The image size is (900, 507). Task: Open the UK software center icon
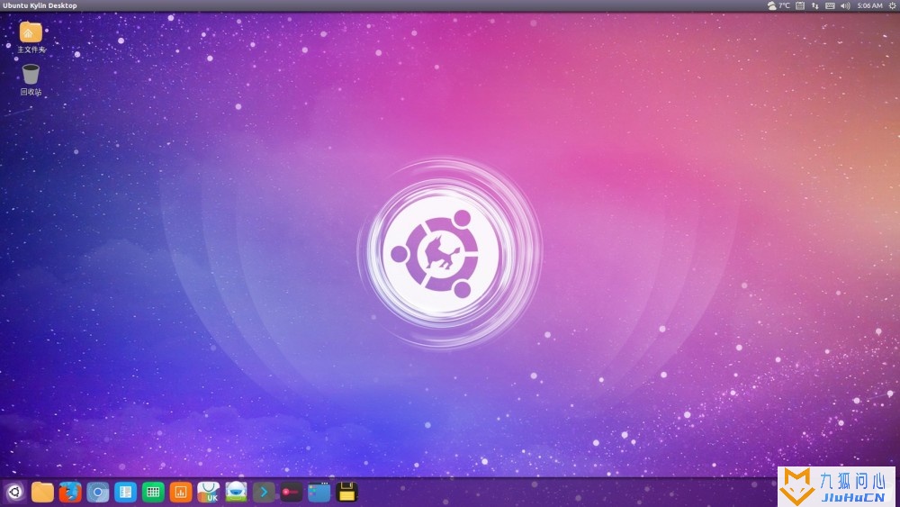point(209,492)
